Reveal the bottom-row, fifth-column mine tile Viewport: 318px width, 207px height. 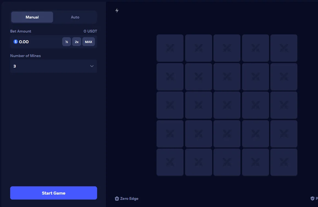(x=284, y=162)
